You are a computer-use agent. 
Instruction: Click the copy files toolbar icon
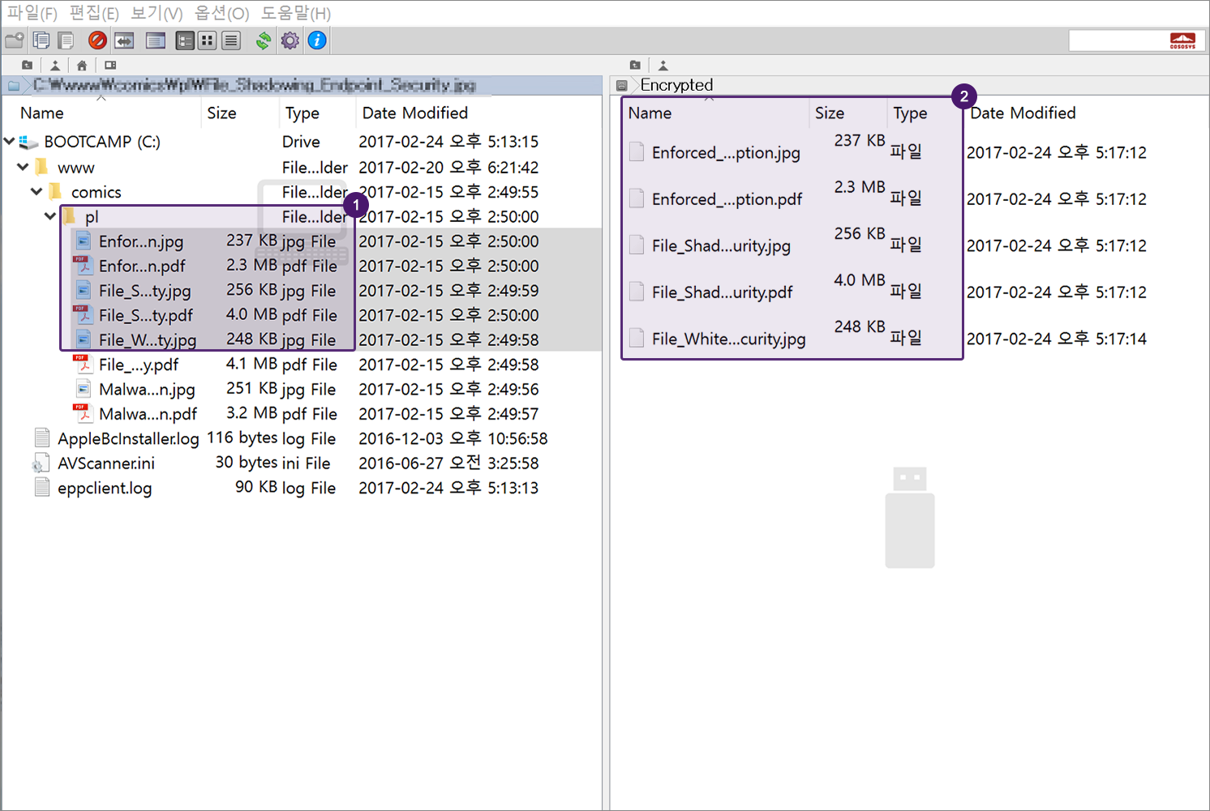click(41, 41)
